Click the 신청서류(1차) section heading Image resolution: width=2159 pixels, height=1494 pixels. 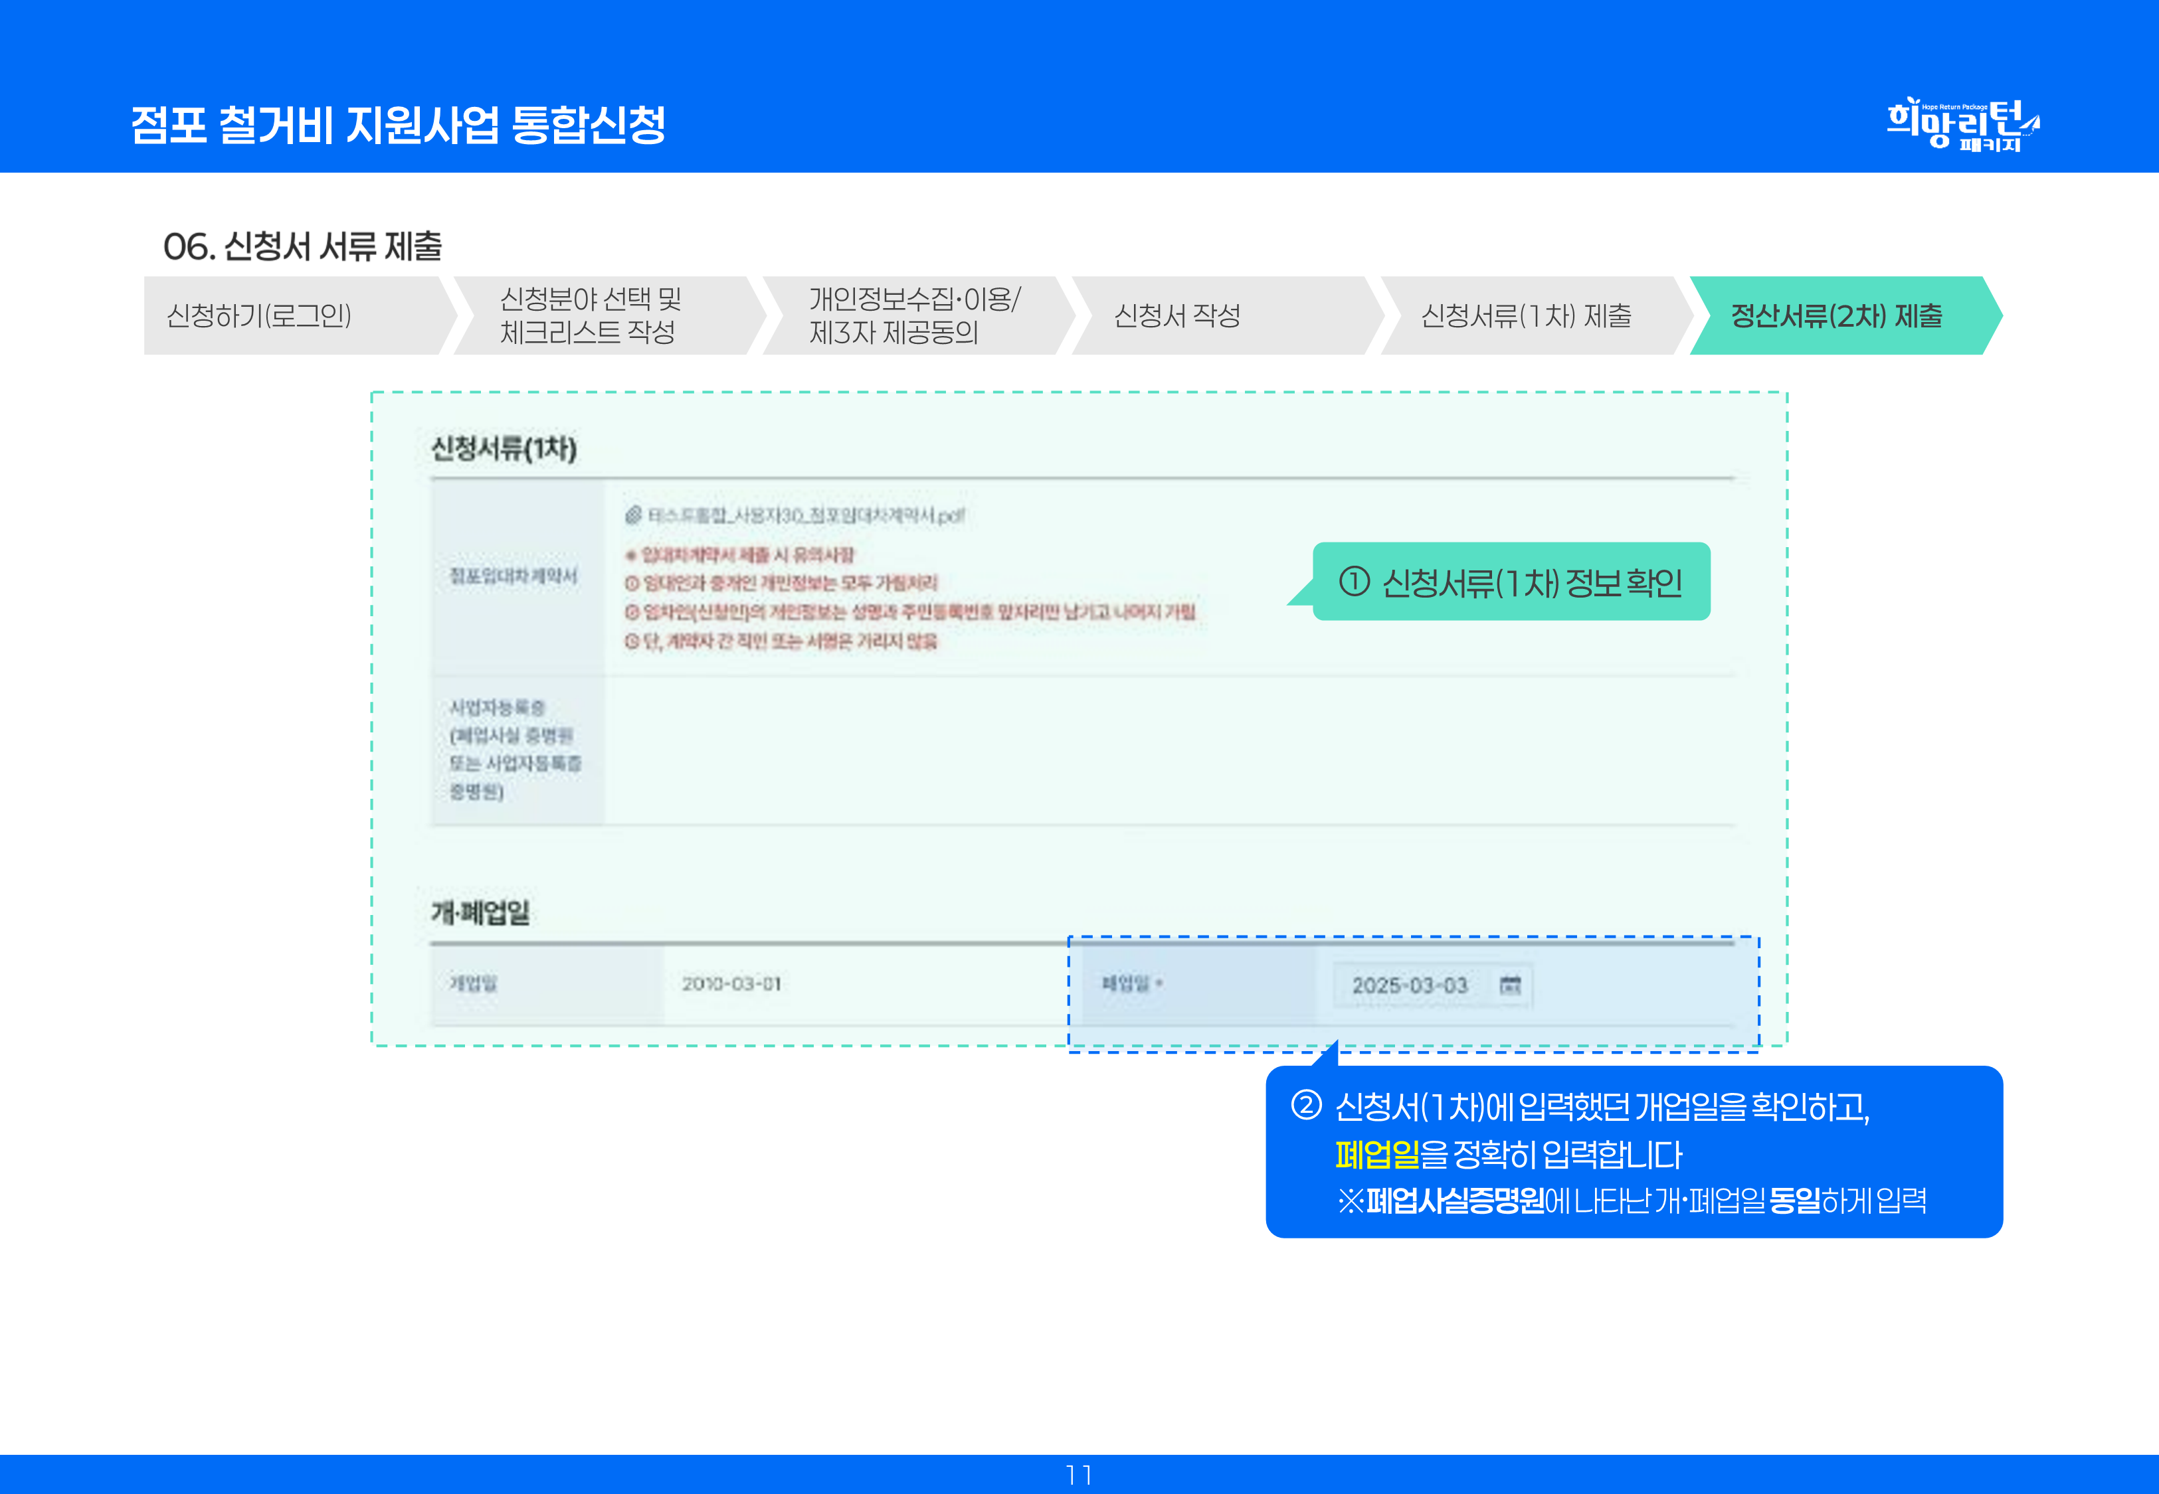pyautogui.click(x=504, y=448)
